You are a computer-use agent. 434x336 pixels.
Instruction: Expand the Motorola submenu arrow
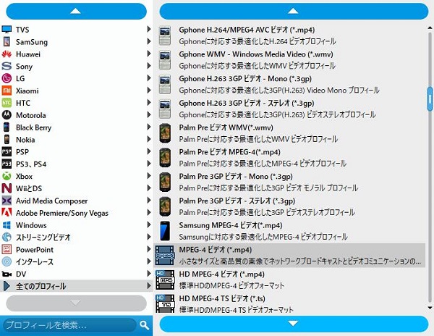point(149,114)
